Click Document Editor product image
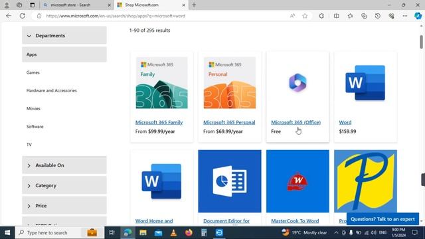The image size is (425, 239). pyautogui.click(x=230, y=181)
